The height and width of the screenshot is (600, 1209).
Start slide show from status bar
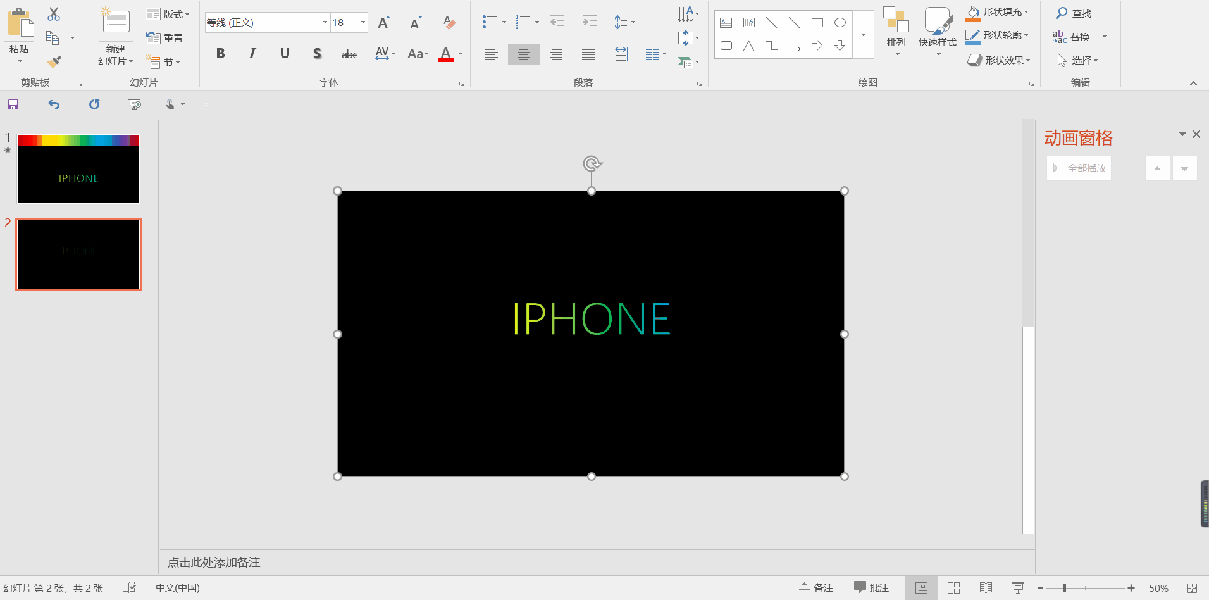(x=1018, y=588)
